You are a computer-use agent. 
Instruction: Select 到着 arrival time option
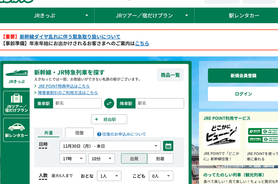point(160,159)
